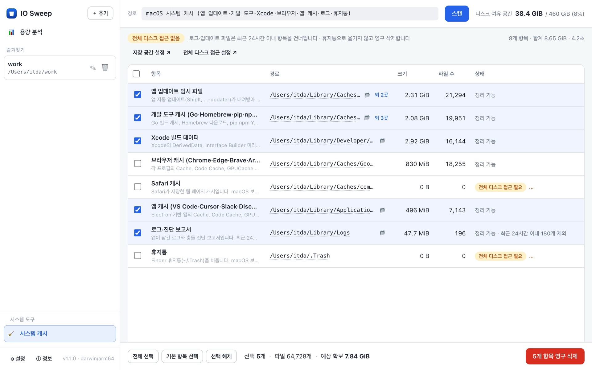This screenshot has width=592, height=370.
Task: Reveal folder icon for Xcode 빌드 데이터
Action: click(x=382, y=141)
